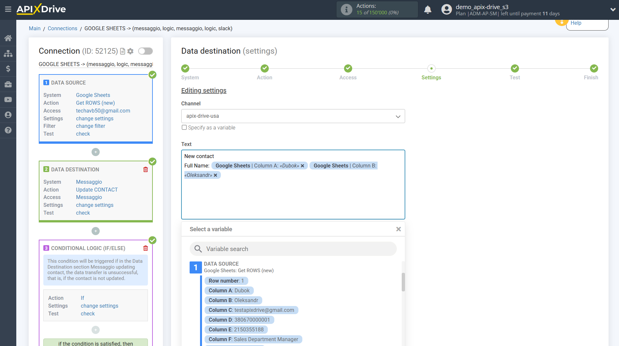Open Google Sheets system link
619x346 pixels.
click(93, 95)
